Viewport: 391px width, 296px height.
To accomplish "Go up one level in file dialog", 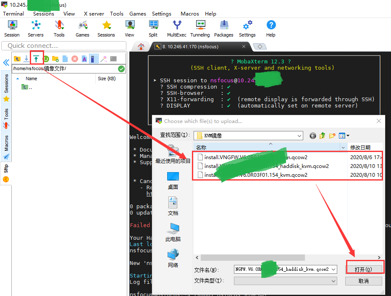I will [x=323, y=136].
